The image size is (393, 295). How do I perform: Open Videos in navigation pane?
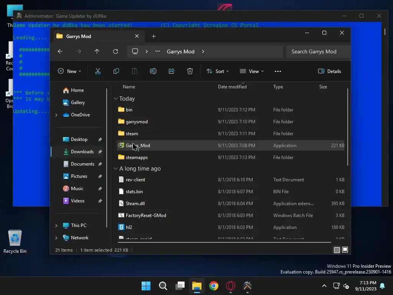pyautogui.click(x=78, y=201)
